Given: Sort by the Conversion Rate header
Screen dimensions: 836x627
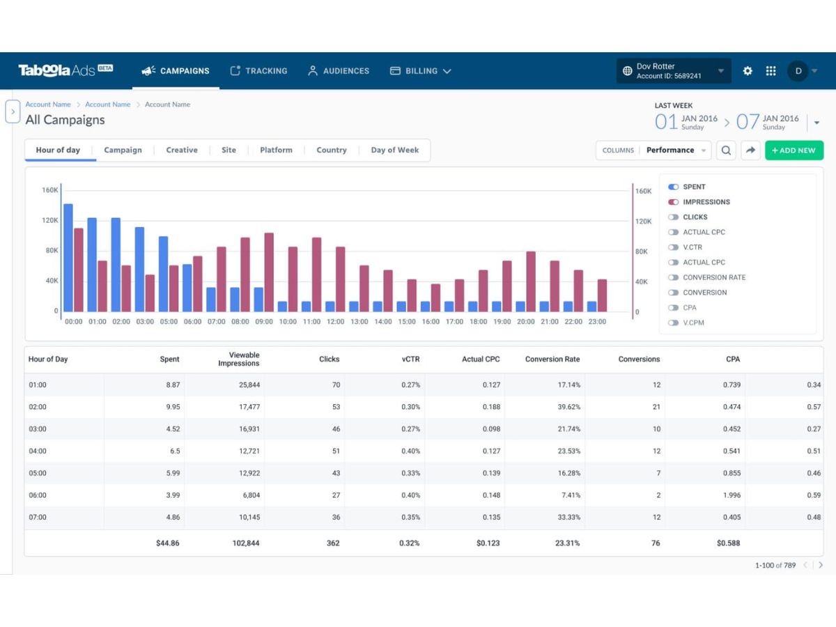Looking at the screenshot, I should tap(552, 359).
